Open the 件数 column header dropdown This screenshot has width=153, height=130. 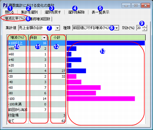tap(44, 38)
